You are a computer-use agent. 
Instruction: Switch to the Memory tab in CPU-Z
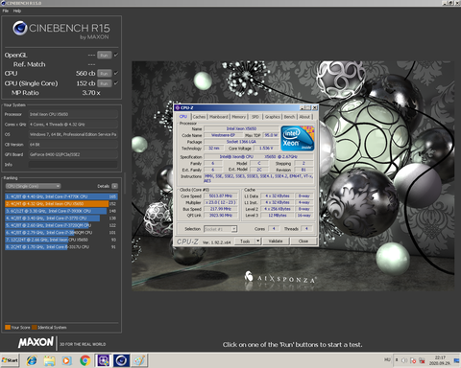[x=239, y=117]
